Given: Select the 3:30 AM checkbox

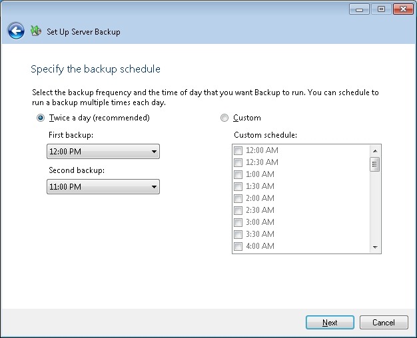Looking at the screenshot, I should click(x=238, y=234).
